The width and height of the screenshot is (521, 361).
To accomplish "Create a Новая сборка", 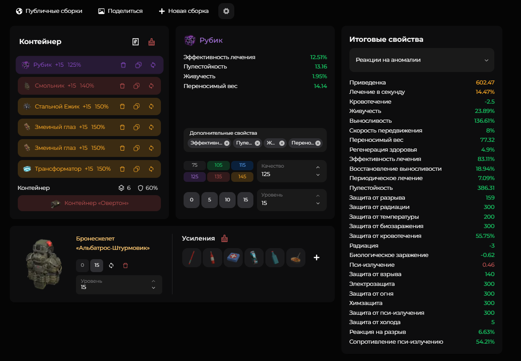I will tap(184, 11).
